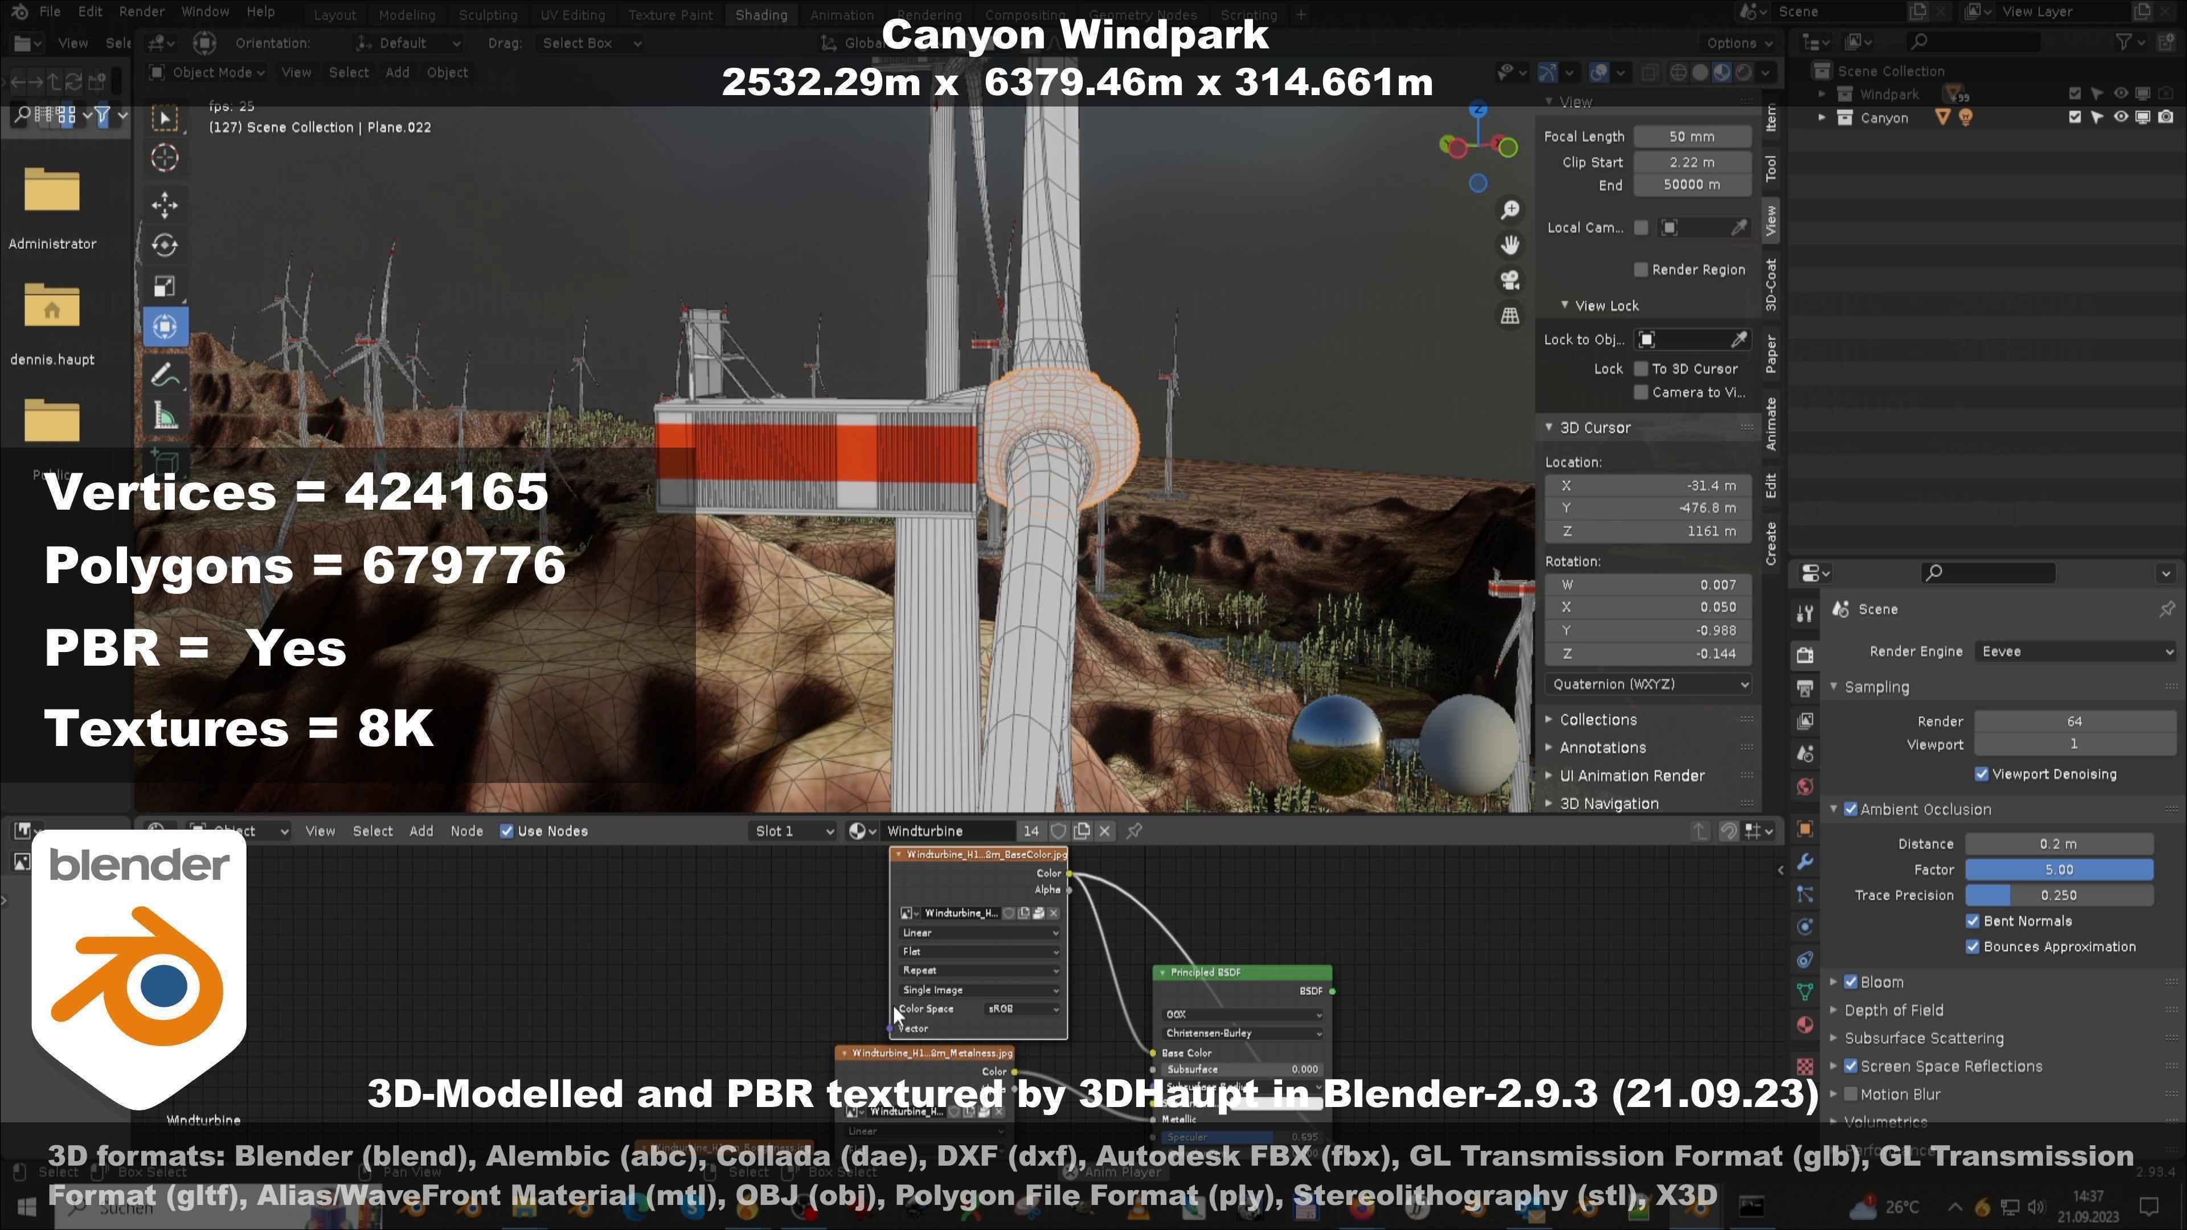Select the Rotate tool
The image size is (2187, 1230).
(165, 245)
